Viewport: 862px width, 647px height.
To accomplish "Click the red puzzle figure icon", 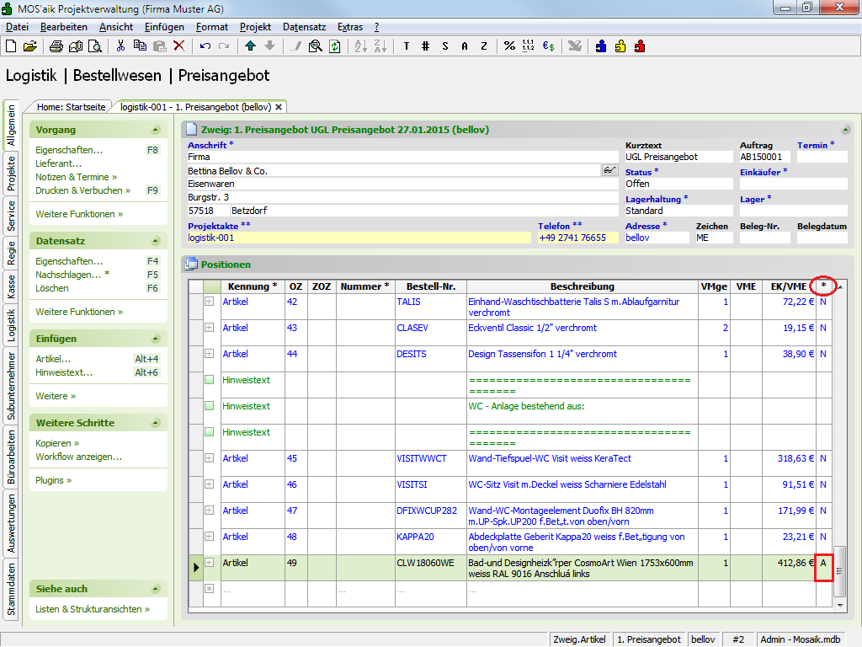I will [640, 46].
